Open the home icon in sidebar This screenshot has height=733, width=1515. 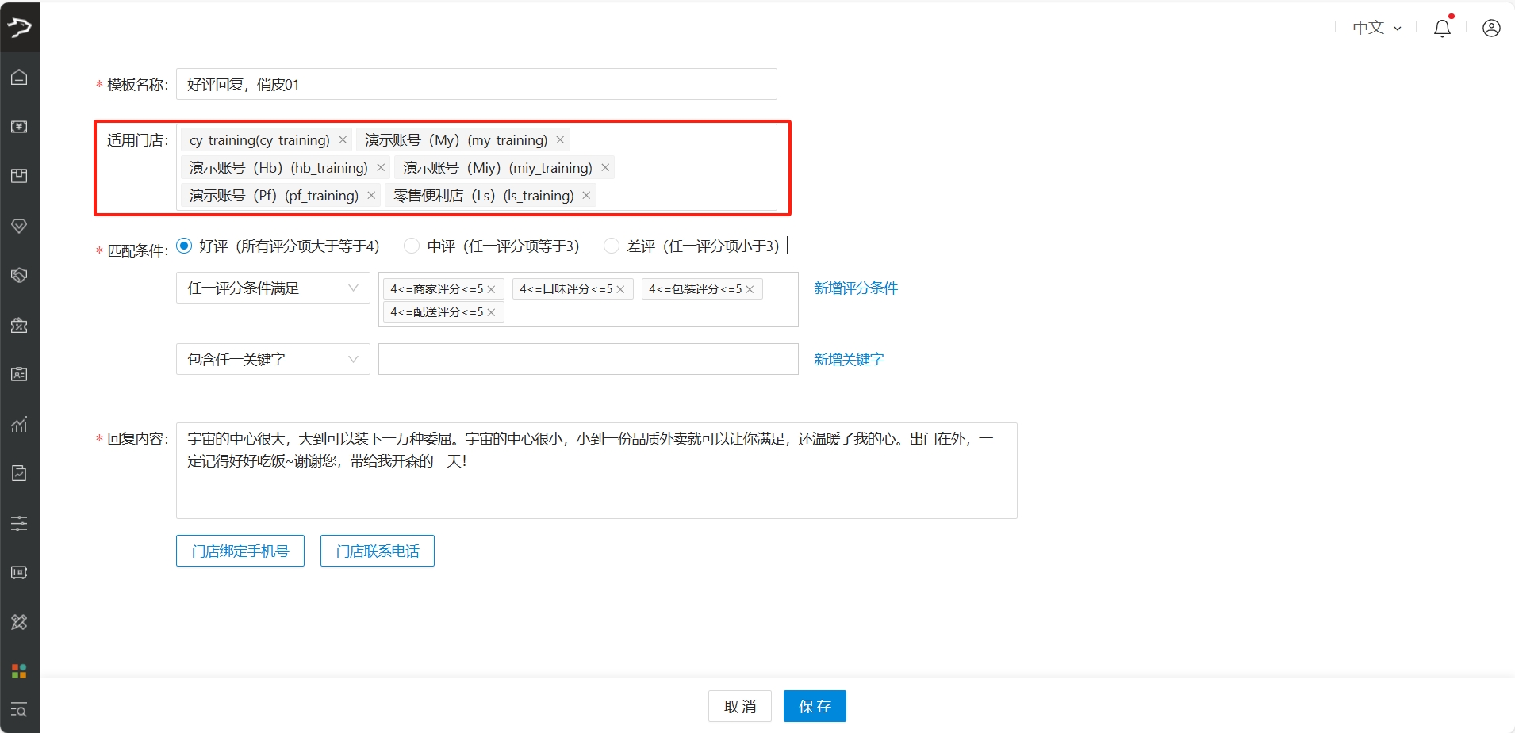19,77
